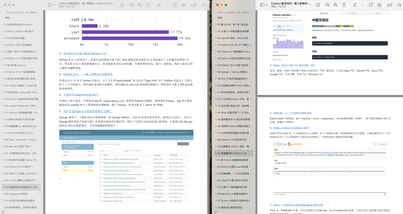Screen dimensions: 403x214
Task: Open search in Season 1 window toolbar
Action: 204,5
